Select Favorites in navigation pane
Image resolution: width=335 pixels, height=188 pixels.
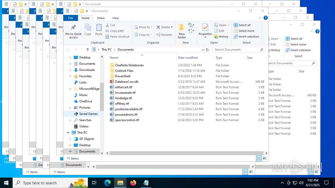pyautogui.click(x=85, y=76)
